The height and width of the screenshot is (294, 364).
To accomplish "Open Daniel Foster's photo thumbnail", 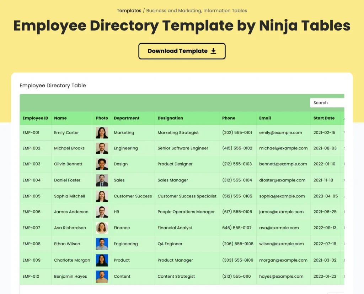I will (x=102, y=180).
